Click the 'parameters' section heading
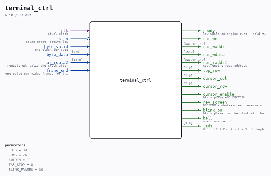 tap(15, 145)
